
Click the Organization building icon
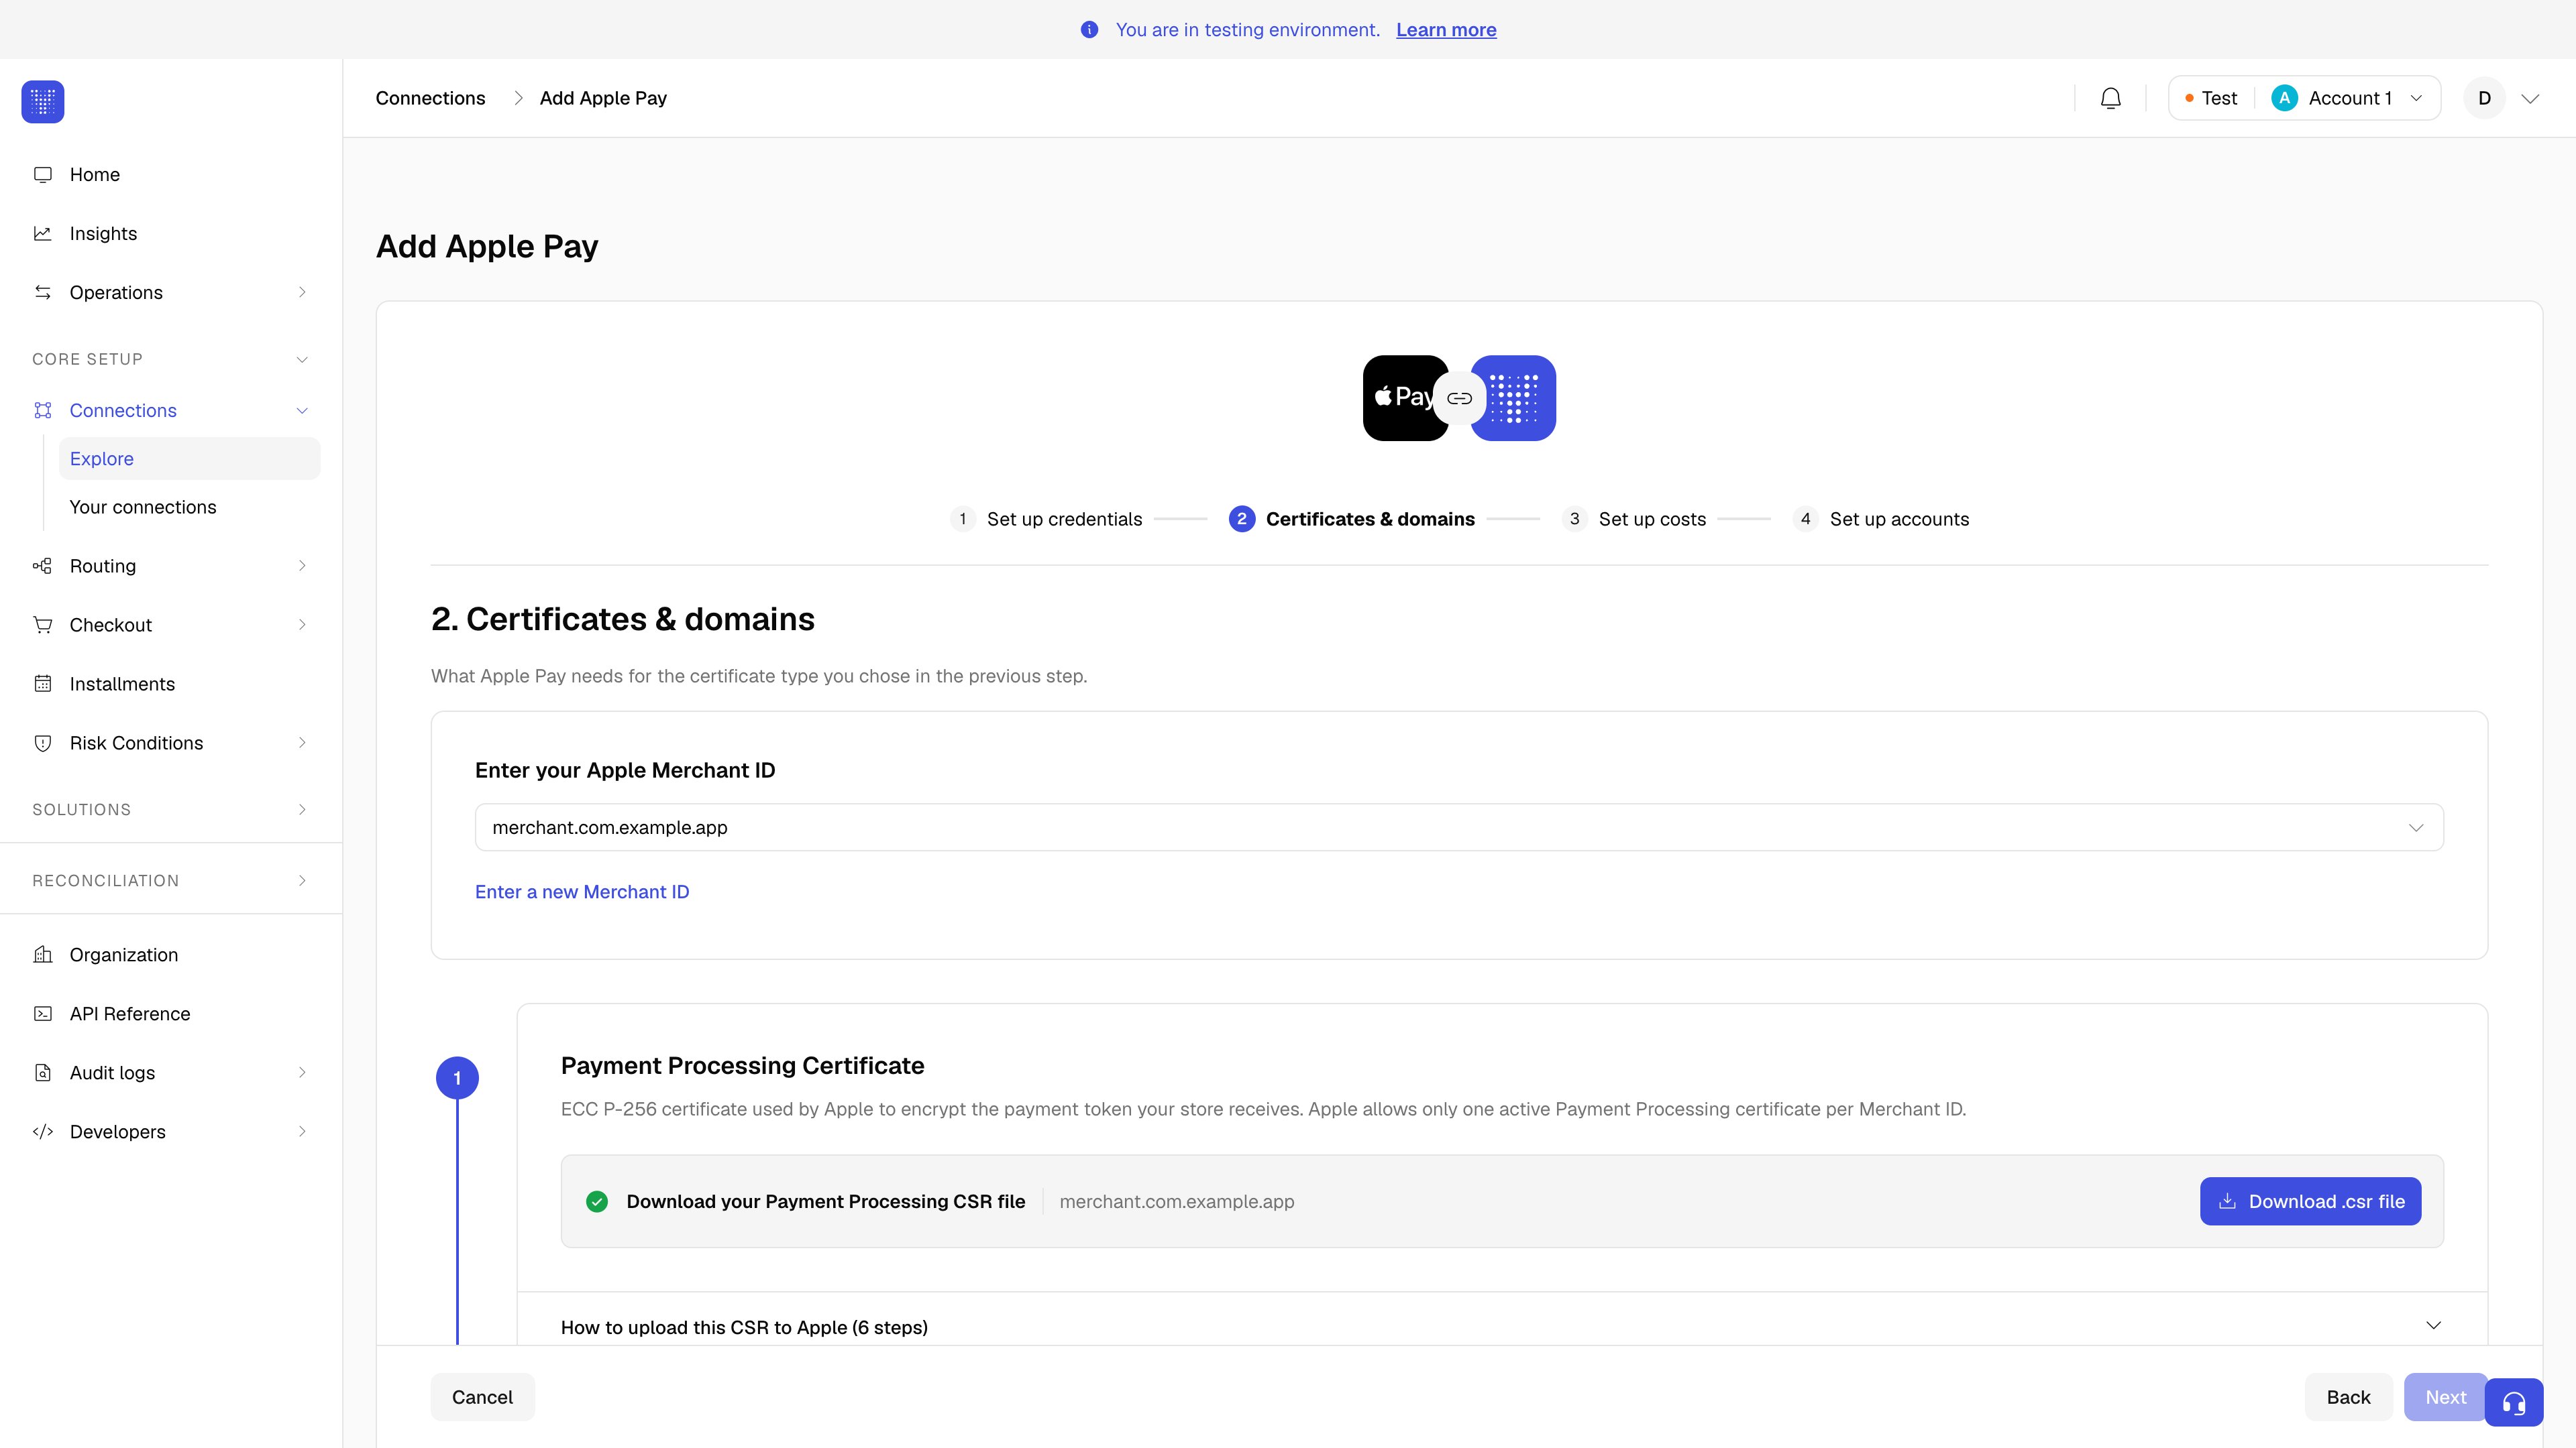tap(43, 955)
